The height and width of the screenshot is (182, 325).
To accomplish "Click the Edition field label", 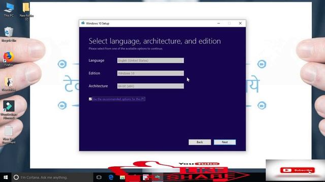I will point(94,73).
